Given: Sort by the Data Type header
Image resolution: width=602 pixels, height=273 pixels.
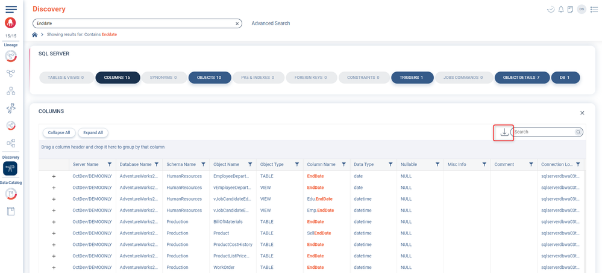Looking at the screenshot, I should (x=363, y=164).
